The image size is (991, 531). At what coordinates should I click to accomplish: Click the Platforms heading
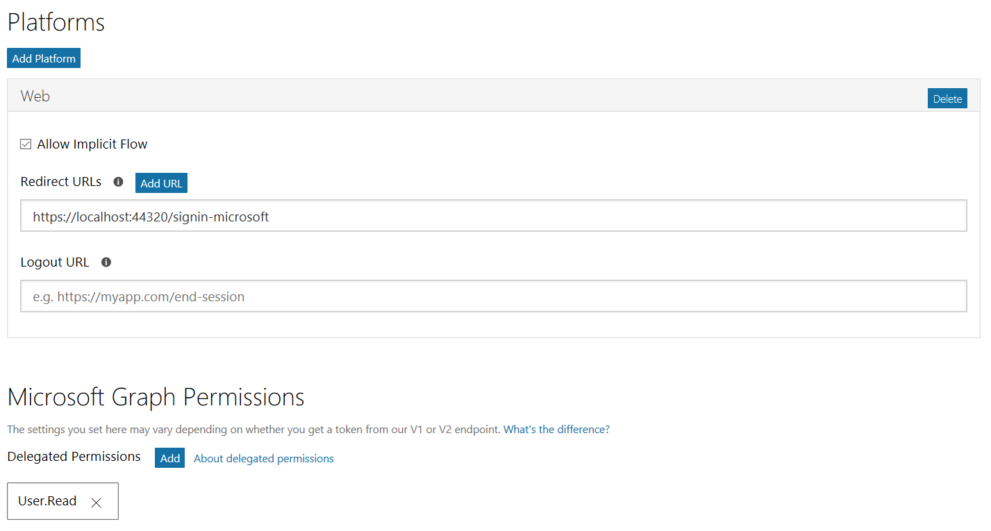(56, 22)
